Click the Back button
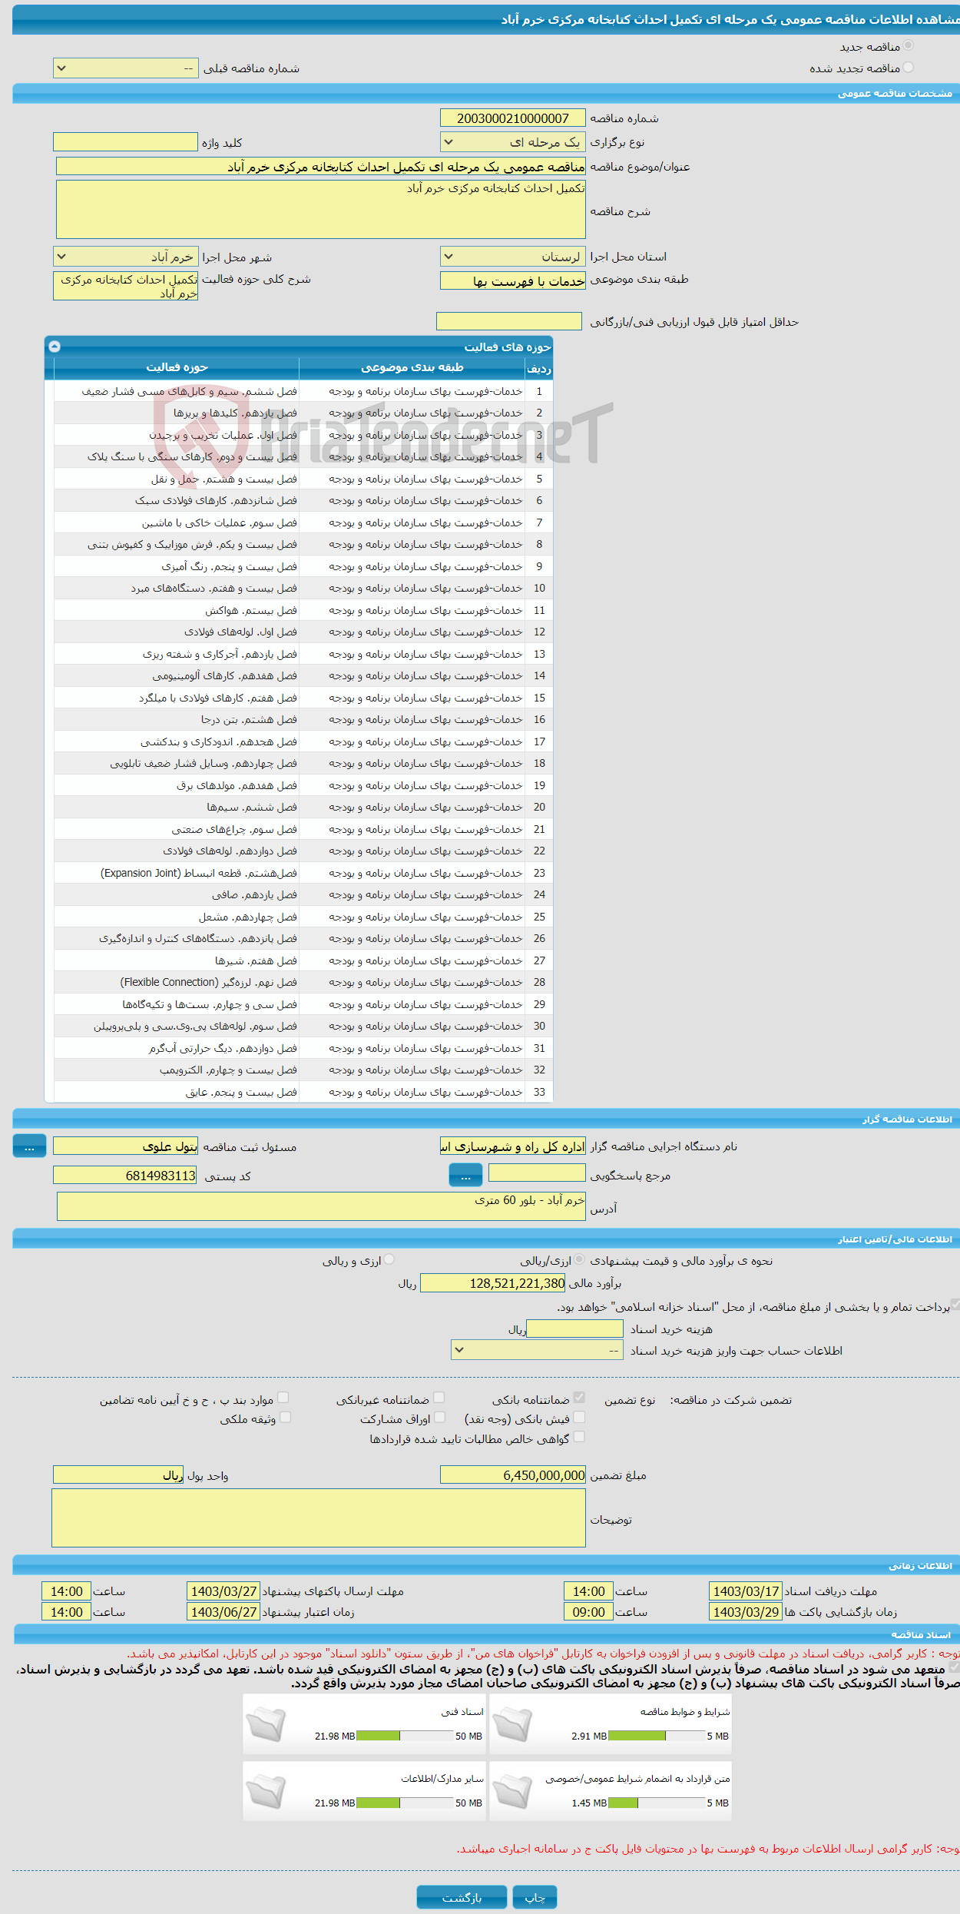The width and height of the screenshot is (960, 1914). [462, 1897]
